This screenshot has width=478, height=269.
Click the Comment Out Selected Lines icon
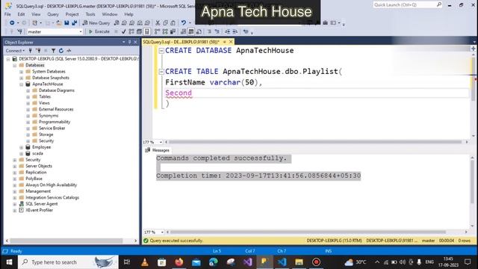click(209, 31)
